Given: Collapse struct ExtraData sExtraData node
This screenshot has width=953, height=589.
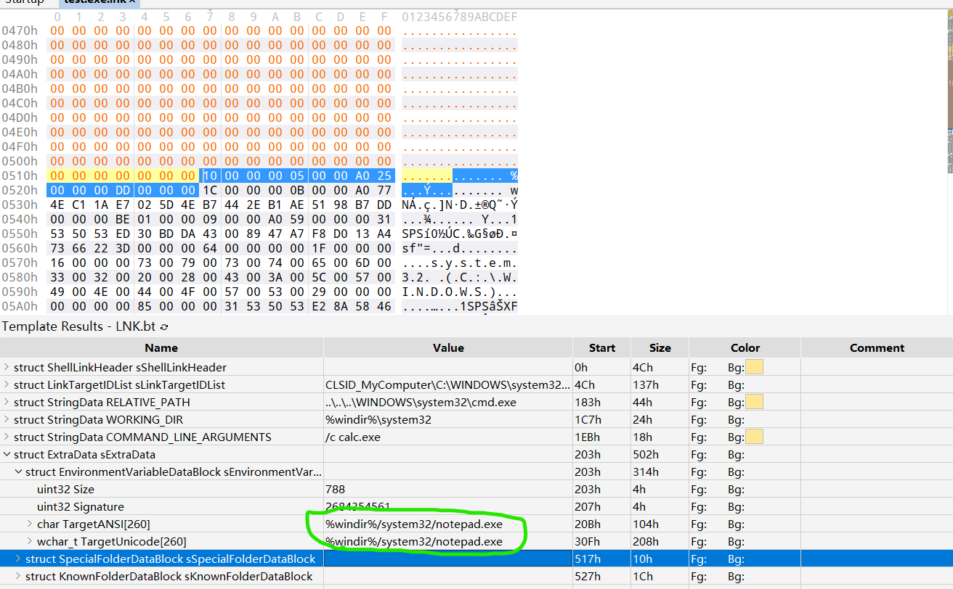Looking at the screenshot, I should pyautogui.click(x=7, y=455).
